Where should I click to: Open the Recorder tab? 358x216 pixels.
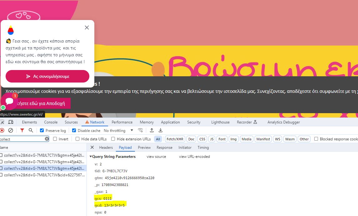click(x=247, y=122)
